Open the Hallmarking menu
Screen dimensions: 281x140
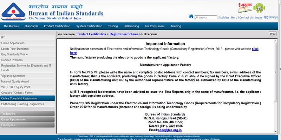click(x=131, y=26)
